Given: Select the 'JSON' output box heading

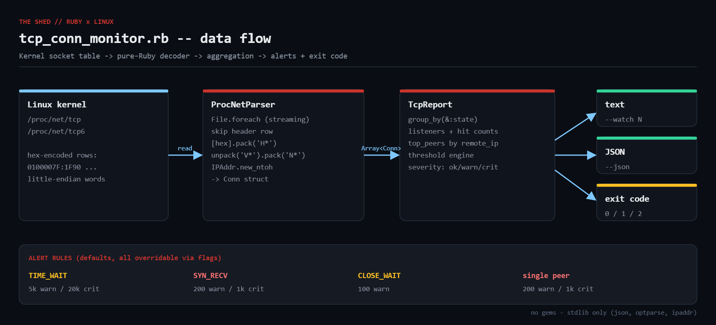Looking at the screenshot, I should pyautogui.click(x=615, y=152).
